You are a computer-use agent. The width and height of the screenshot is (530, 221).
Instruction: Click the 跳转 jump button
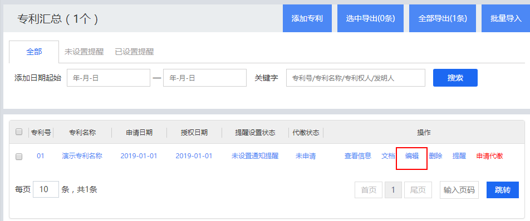[x=503, y=190]
